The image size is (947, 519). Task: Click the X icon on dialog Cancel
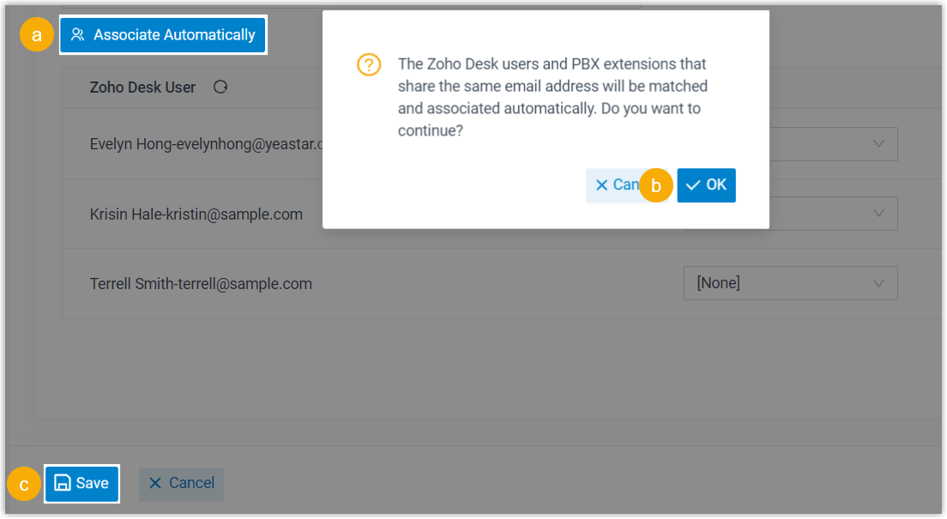[x=601, y=185]
